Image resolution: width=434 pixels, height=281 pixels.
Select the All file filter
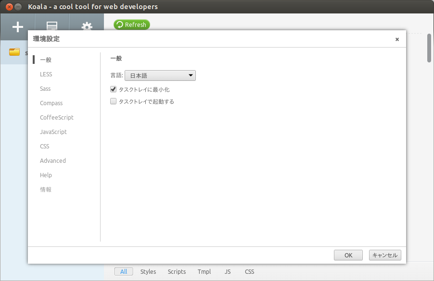[x=124, y=271]
